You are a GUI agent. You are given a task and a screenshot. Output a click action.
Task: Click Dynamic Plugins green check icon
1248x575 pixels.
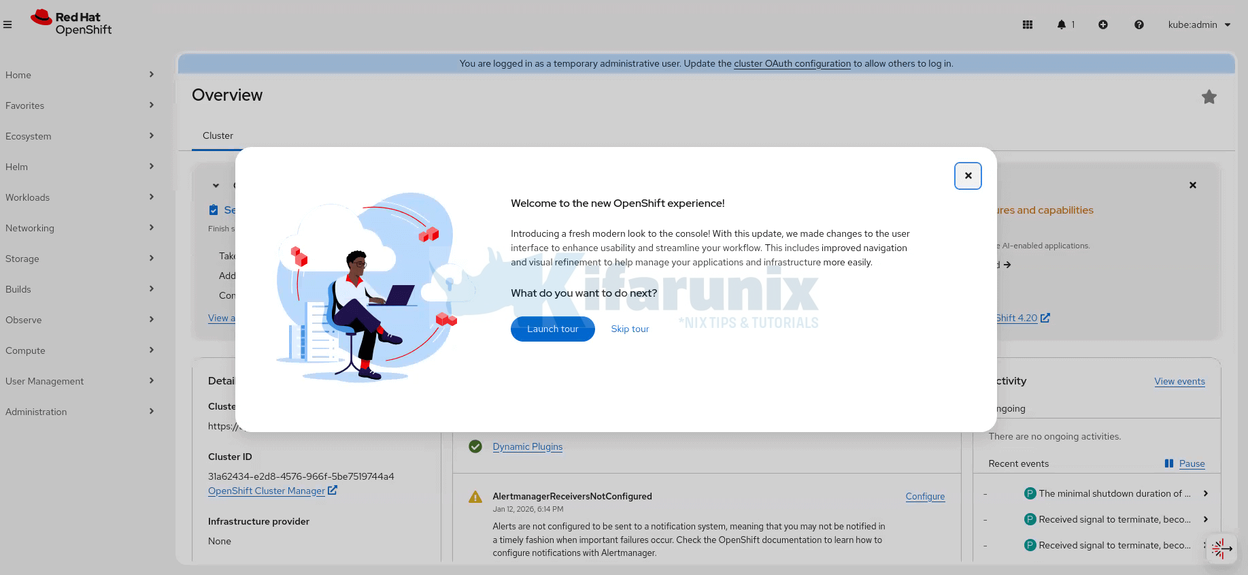click(475, 446)
